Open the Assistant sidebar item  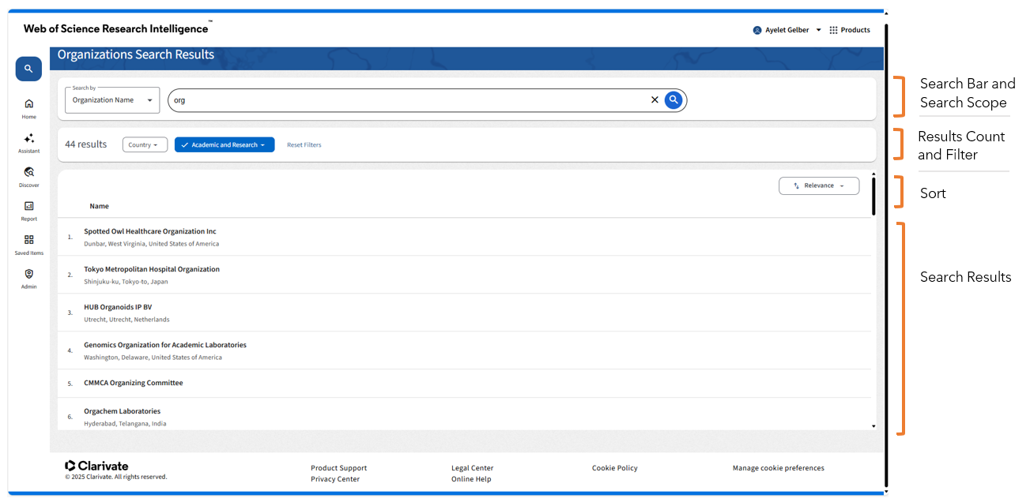(28, 143)
